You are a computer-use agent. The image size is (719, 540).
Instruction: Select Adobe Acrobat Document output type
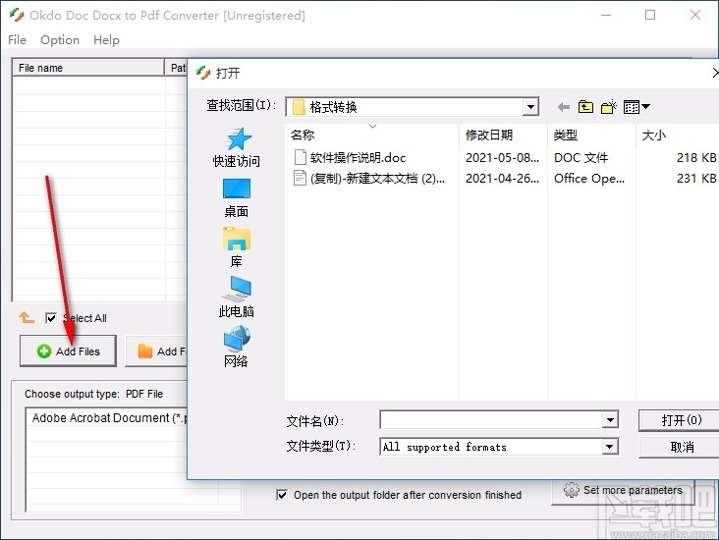tap(107, 418)
